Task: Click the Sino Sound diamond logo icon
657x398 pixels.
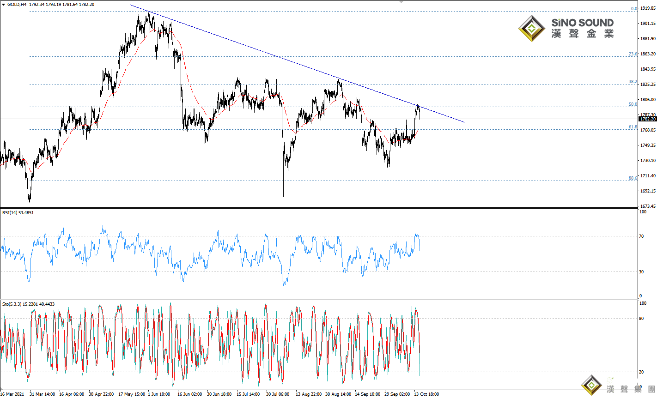Action: [x=531, y=29]
